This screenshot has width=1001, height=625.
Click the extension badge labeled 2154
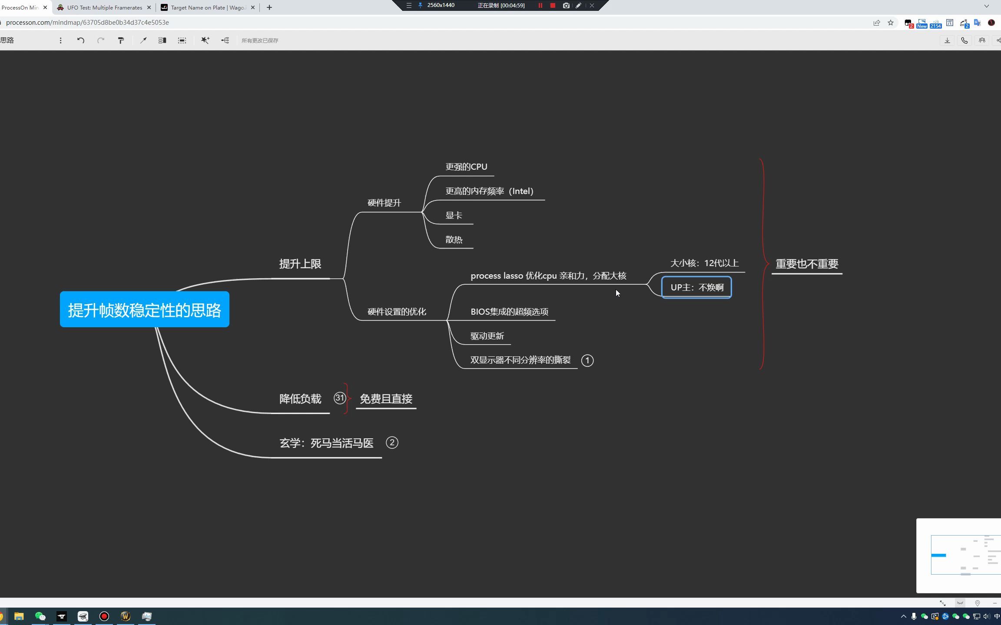click(936, 23)
